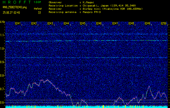This screenshot has height=108, width=170.
Task: Select the 0248 time marker label
Action: [x=131, y=23]
